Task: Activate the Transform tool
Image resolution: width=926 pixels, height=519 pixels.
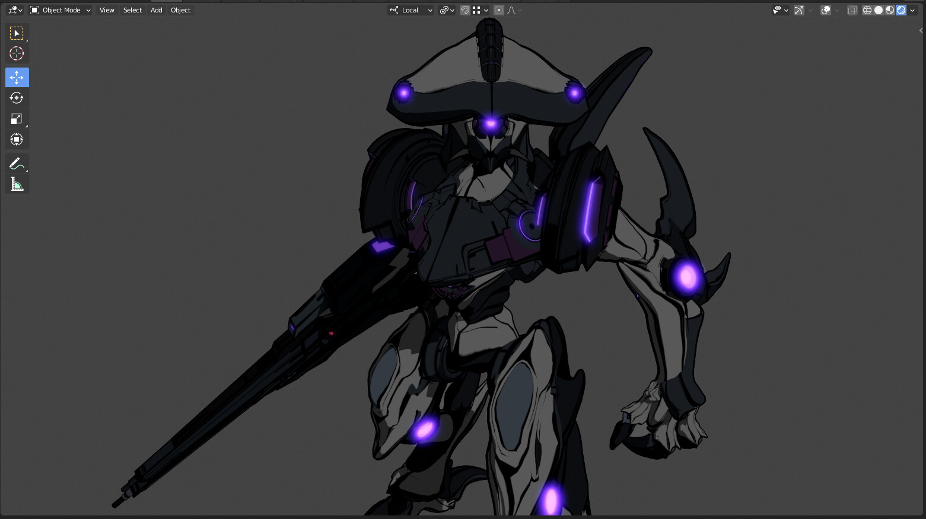Action: 17,139
